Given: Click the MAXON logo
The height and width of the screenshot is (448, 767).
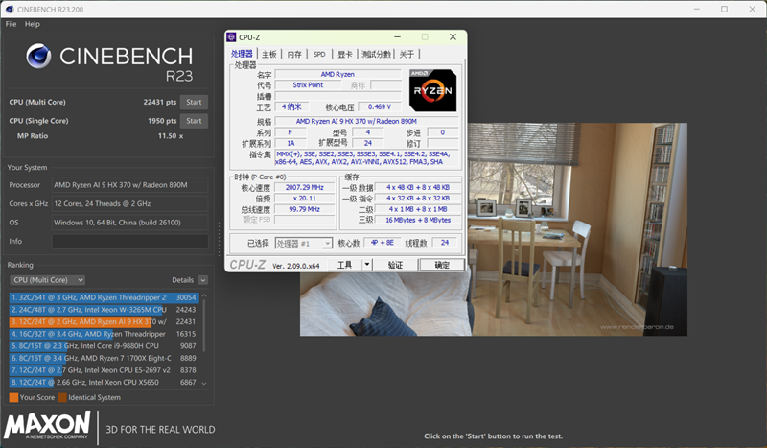Looking at the screenshot, I should pyautogui.click(x=47, y=425).
